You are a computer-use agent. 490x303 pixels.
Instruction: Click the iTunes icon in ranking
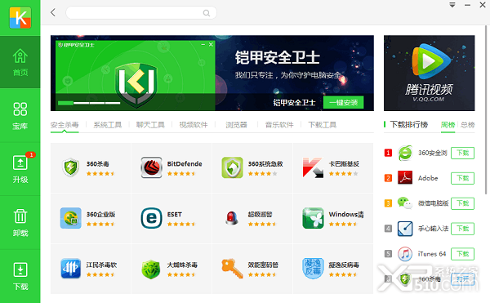click(405, 254)
